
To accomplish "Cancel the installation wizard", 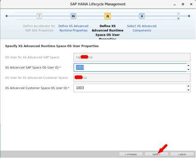I will tap(182, 154).
